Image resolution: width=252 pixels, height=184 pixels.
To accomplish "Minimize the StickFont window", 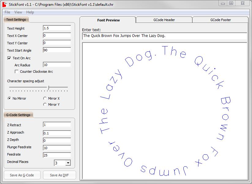I will tap(223, 3).
